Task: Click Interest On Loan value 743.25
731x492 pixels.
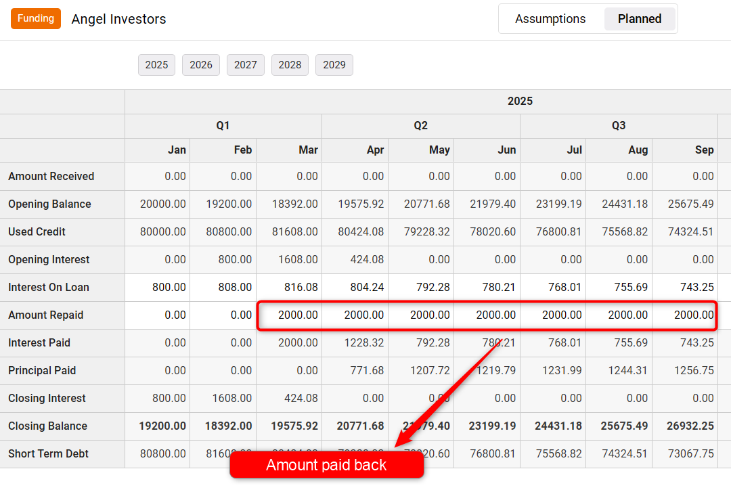Action: point(697,287)
